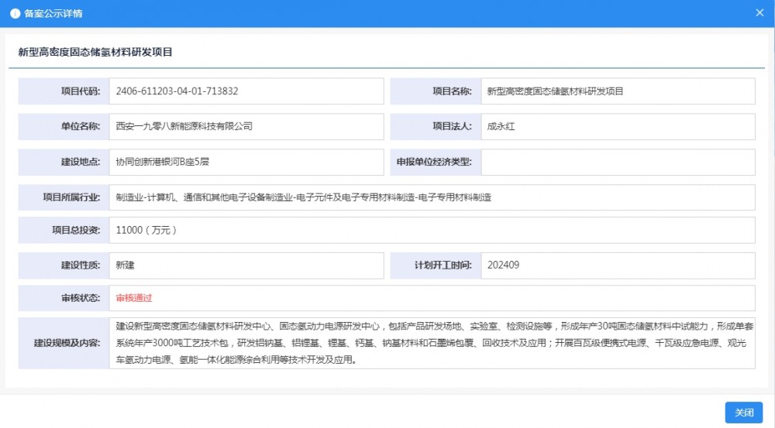The width and height of the screenshot is (775, 428).
Task: Click the red 审核通过 status text
Action: click(134, 298)
